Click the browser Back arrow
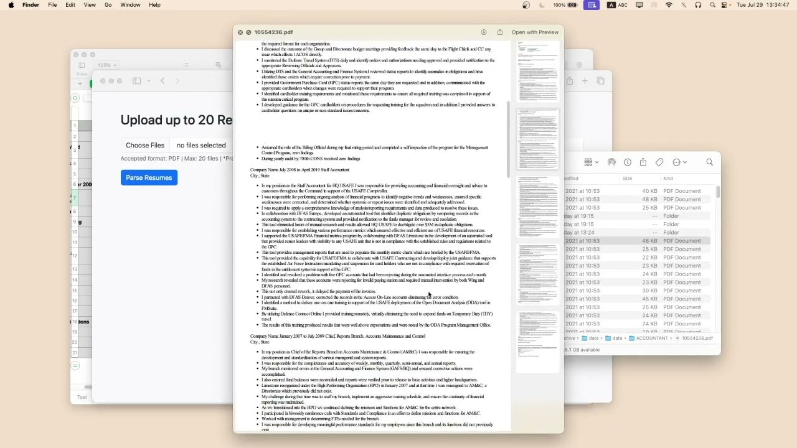Screen dimensions: 797x448 163,81
